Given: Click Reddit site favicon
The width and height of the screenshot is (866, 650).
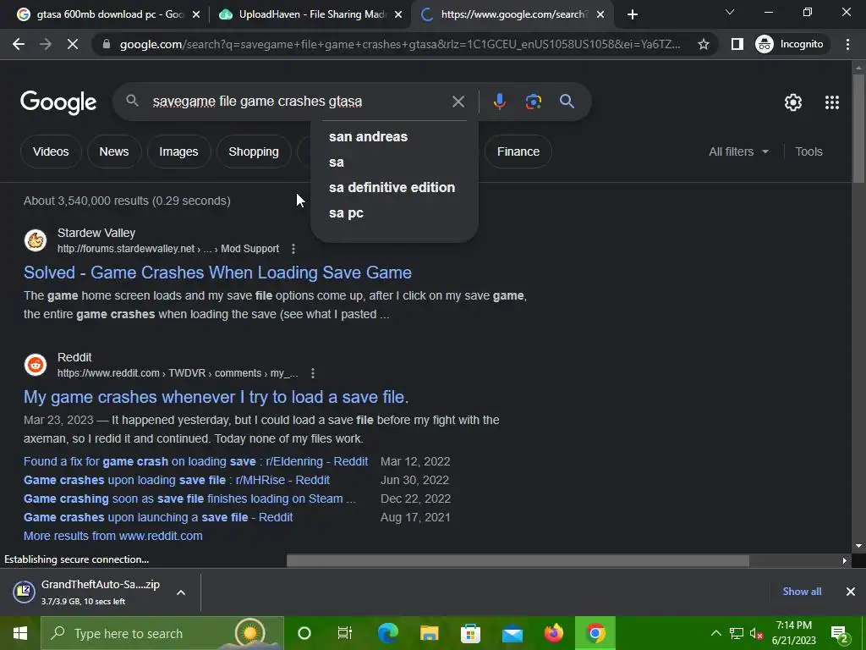Looking at the screenshot, I should [x=36, y=365].
